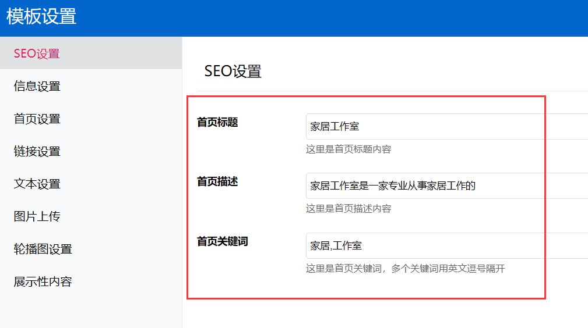The image size is (588, 328).
Task: Click the 首页关键词 field label
Action: click(x=223, y=241)
